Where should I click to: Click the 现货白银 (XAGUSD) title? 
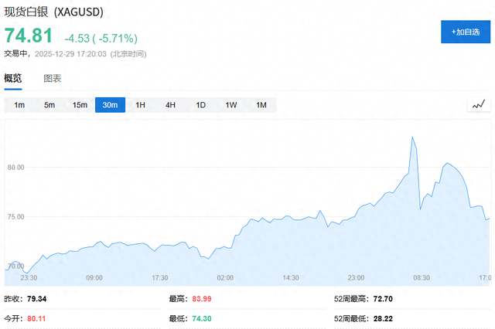[x=53, y=13]
